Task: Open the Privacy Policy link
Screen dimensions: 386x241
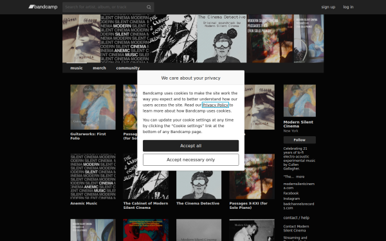Action: pos(216,105)
